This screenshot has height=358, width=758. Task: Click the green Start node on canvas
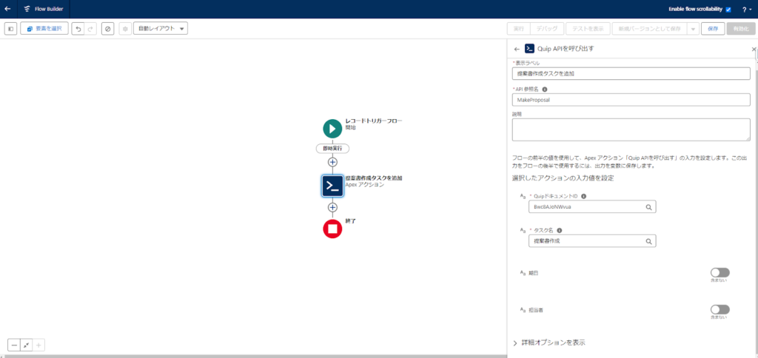[332, 128]
